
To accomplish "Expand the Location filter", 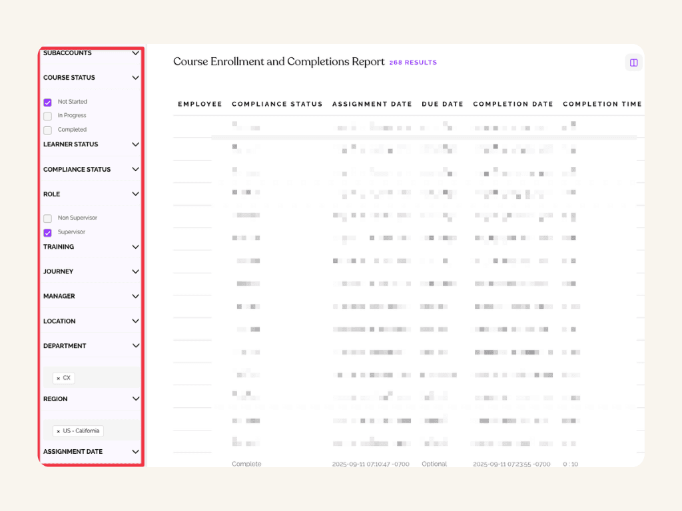I will [x=135, y=321].
